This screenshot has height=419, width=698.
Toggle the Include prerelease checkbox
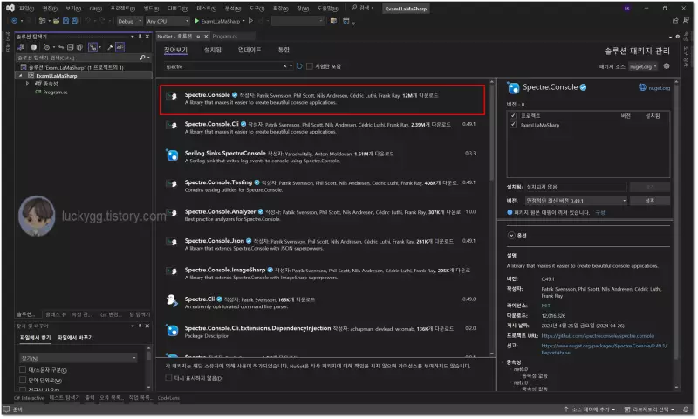310,66
